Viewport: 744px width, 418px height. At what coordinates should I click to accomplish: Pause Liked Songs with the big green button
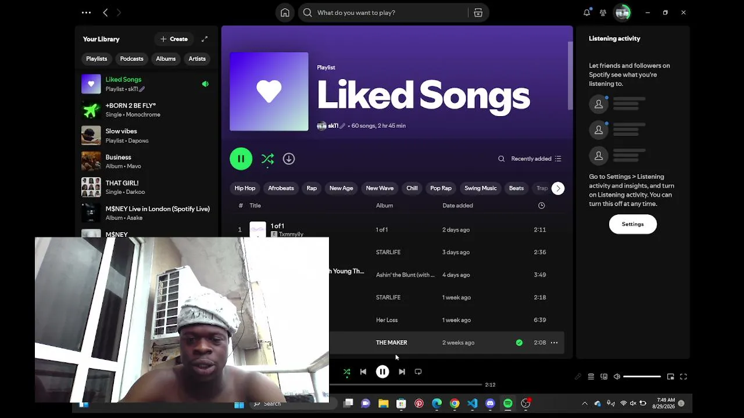pyautogui.click(x=241, y=158)
